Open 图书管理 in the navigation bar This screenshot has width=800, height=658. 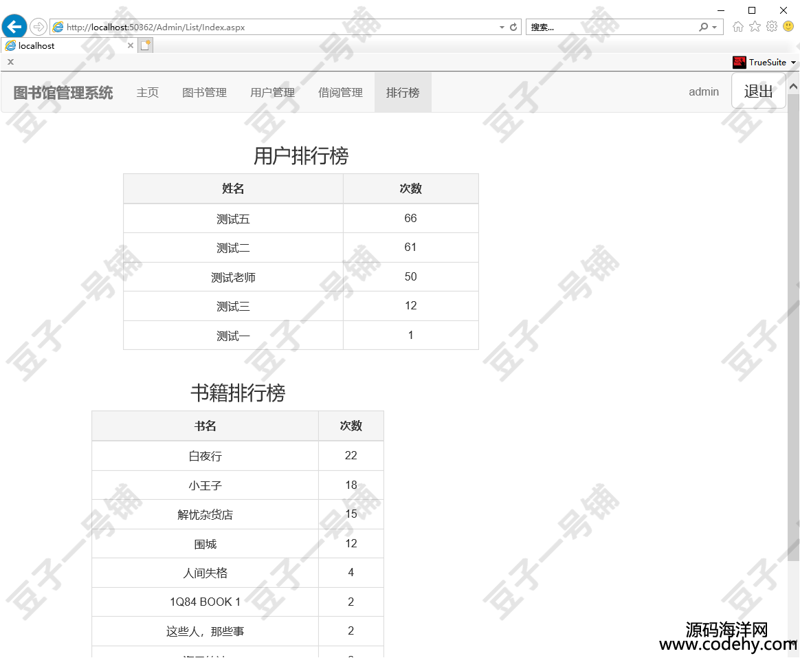[204, 92]
